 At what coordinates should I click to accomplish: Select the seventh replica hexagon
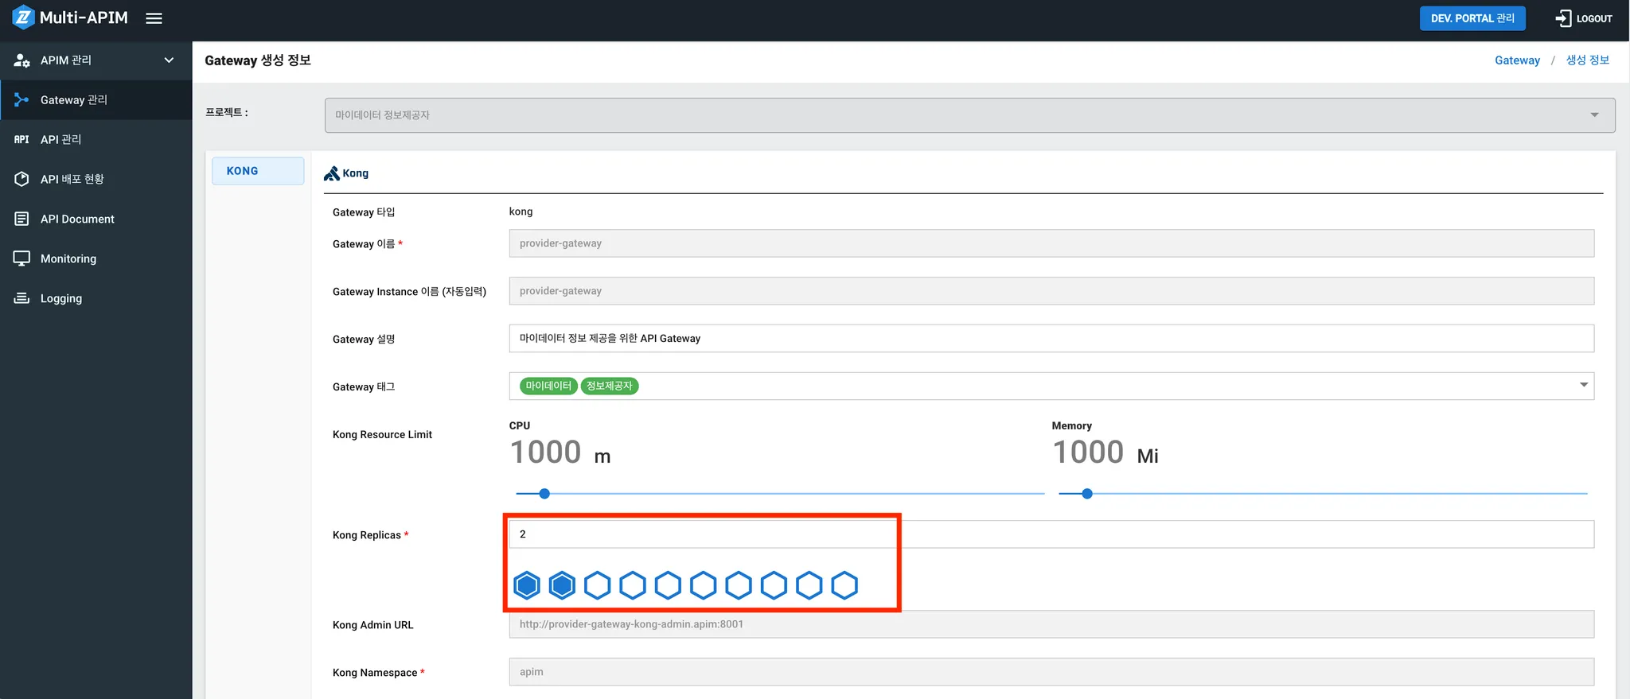[x=739, y=585]
